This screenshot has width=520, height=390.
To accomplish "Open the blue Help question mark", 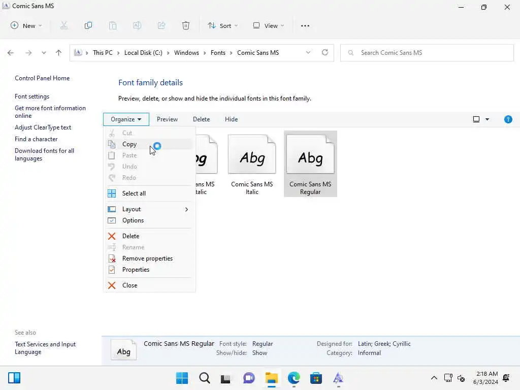I will click(x=508, y=119).
